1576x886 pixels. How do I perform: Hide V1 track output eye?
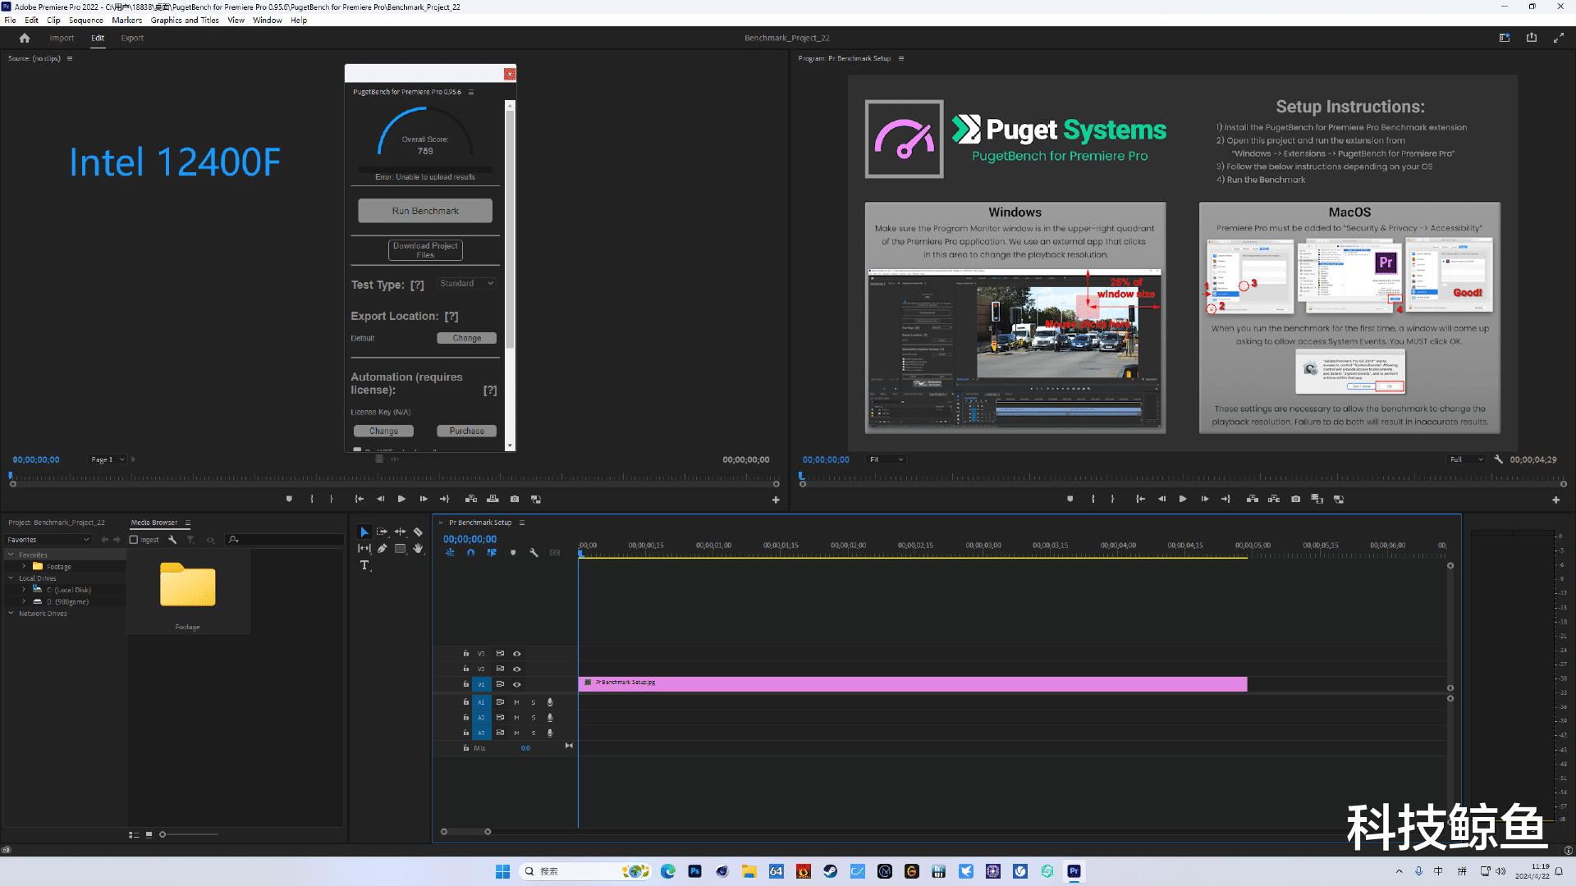517,684
